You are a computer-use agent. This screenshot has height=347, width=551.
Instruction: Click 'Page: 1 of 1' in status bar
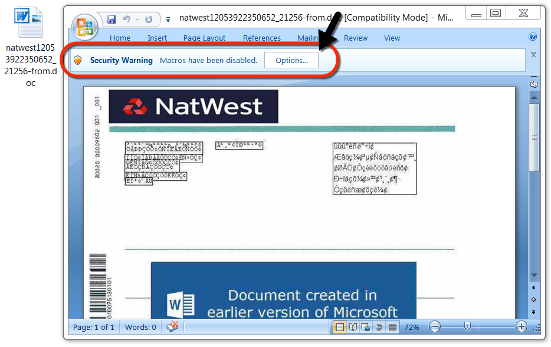93,327
